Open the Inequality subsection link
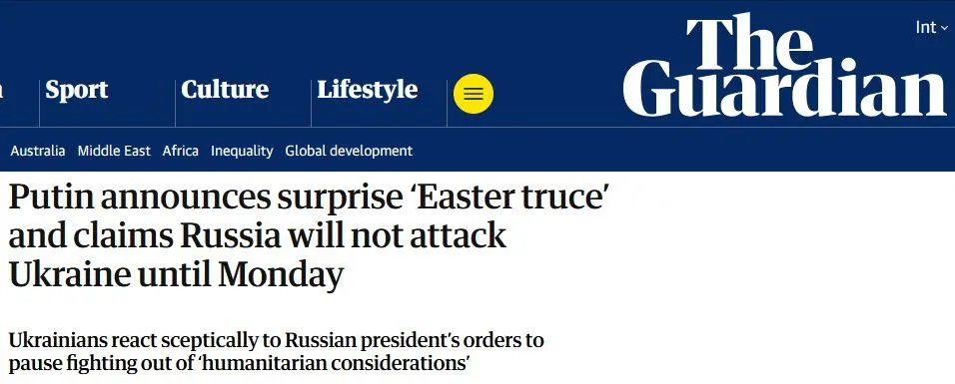The width and height of the screenshot is (955, 384). coord(242,151)
